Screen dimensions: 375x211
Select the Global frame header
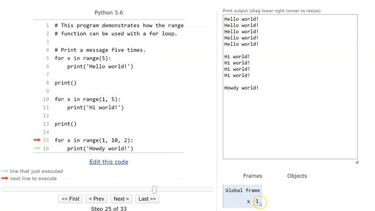point(243,190)
